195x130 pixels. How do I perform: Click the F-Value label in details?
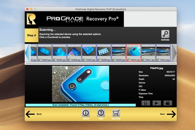tap(142, 90)
